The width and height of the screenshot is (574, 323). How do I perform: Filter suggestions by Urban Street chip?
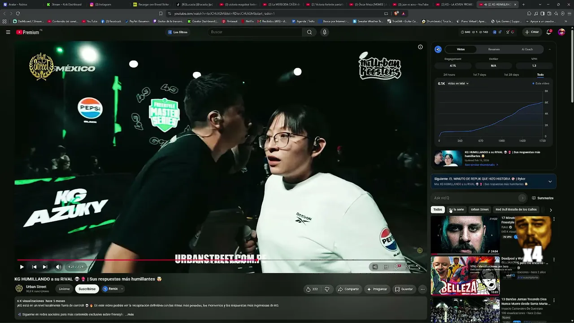point(479,210)
